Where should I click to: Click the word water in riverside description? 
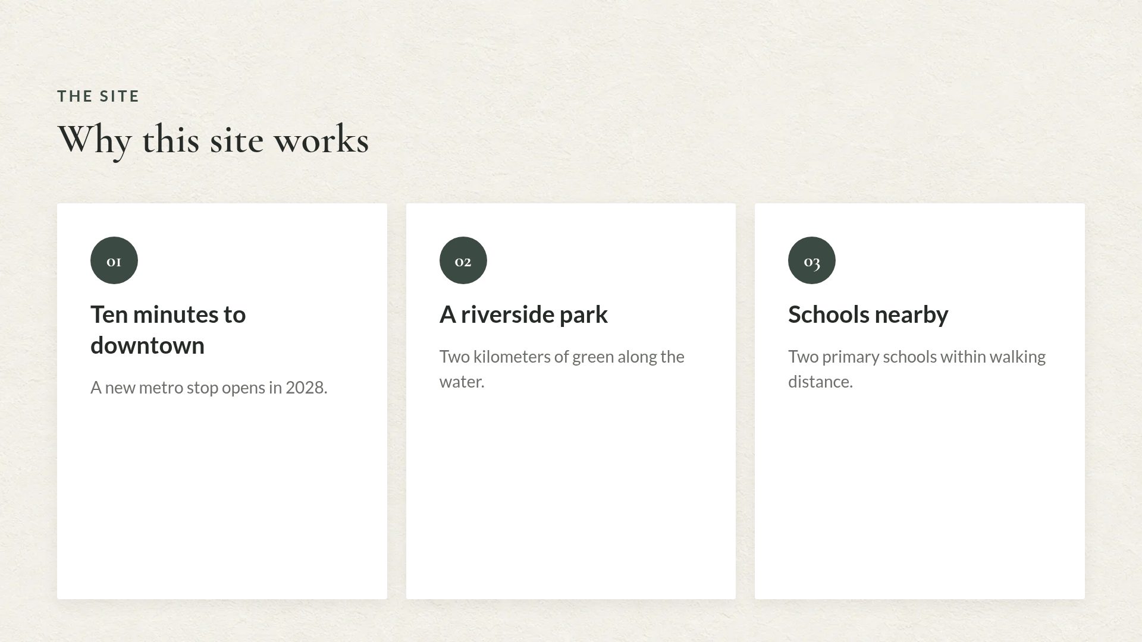(x=462, y=382)
